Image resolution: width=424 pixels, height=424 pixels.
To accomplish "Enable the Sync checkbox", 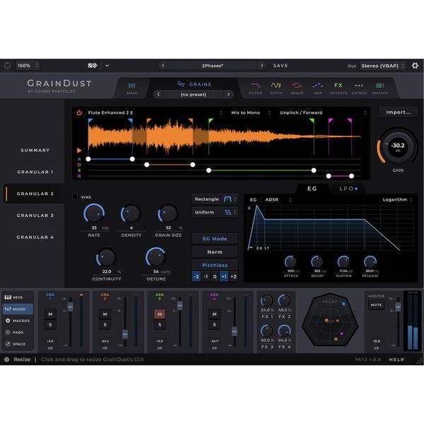I will [75, 196].
